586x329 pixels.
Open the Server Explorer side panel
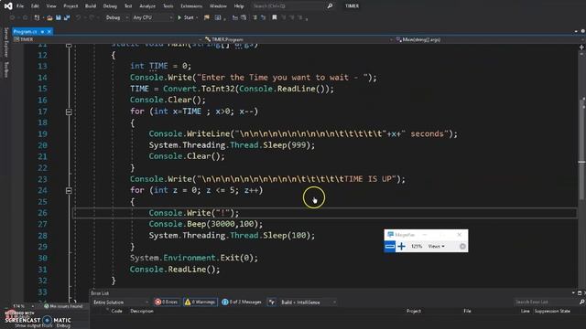[6, 42]
